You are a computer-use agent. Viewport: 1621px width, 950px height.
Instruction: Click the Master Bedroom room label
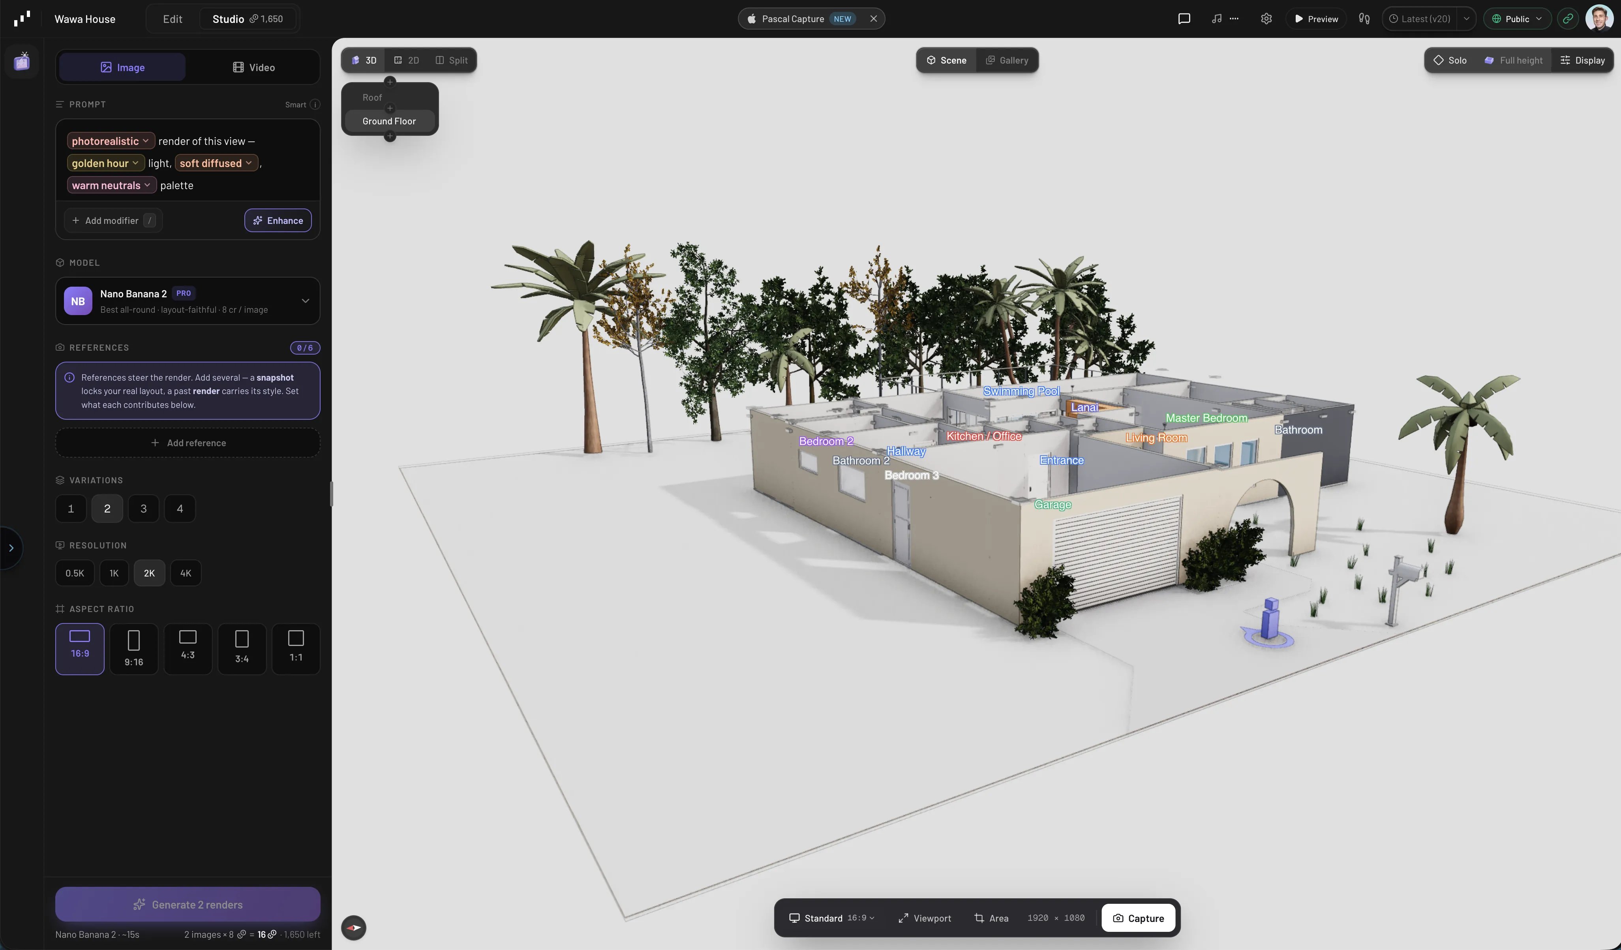pyautogui.click(x=1206, y=418)
